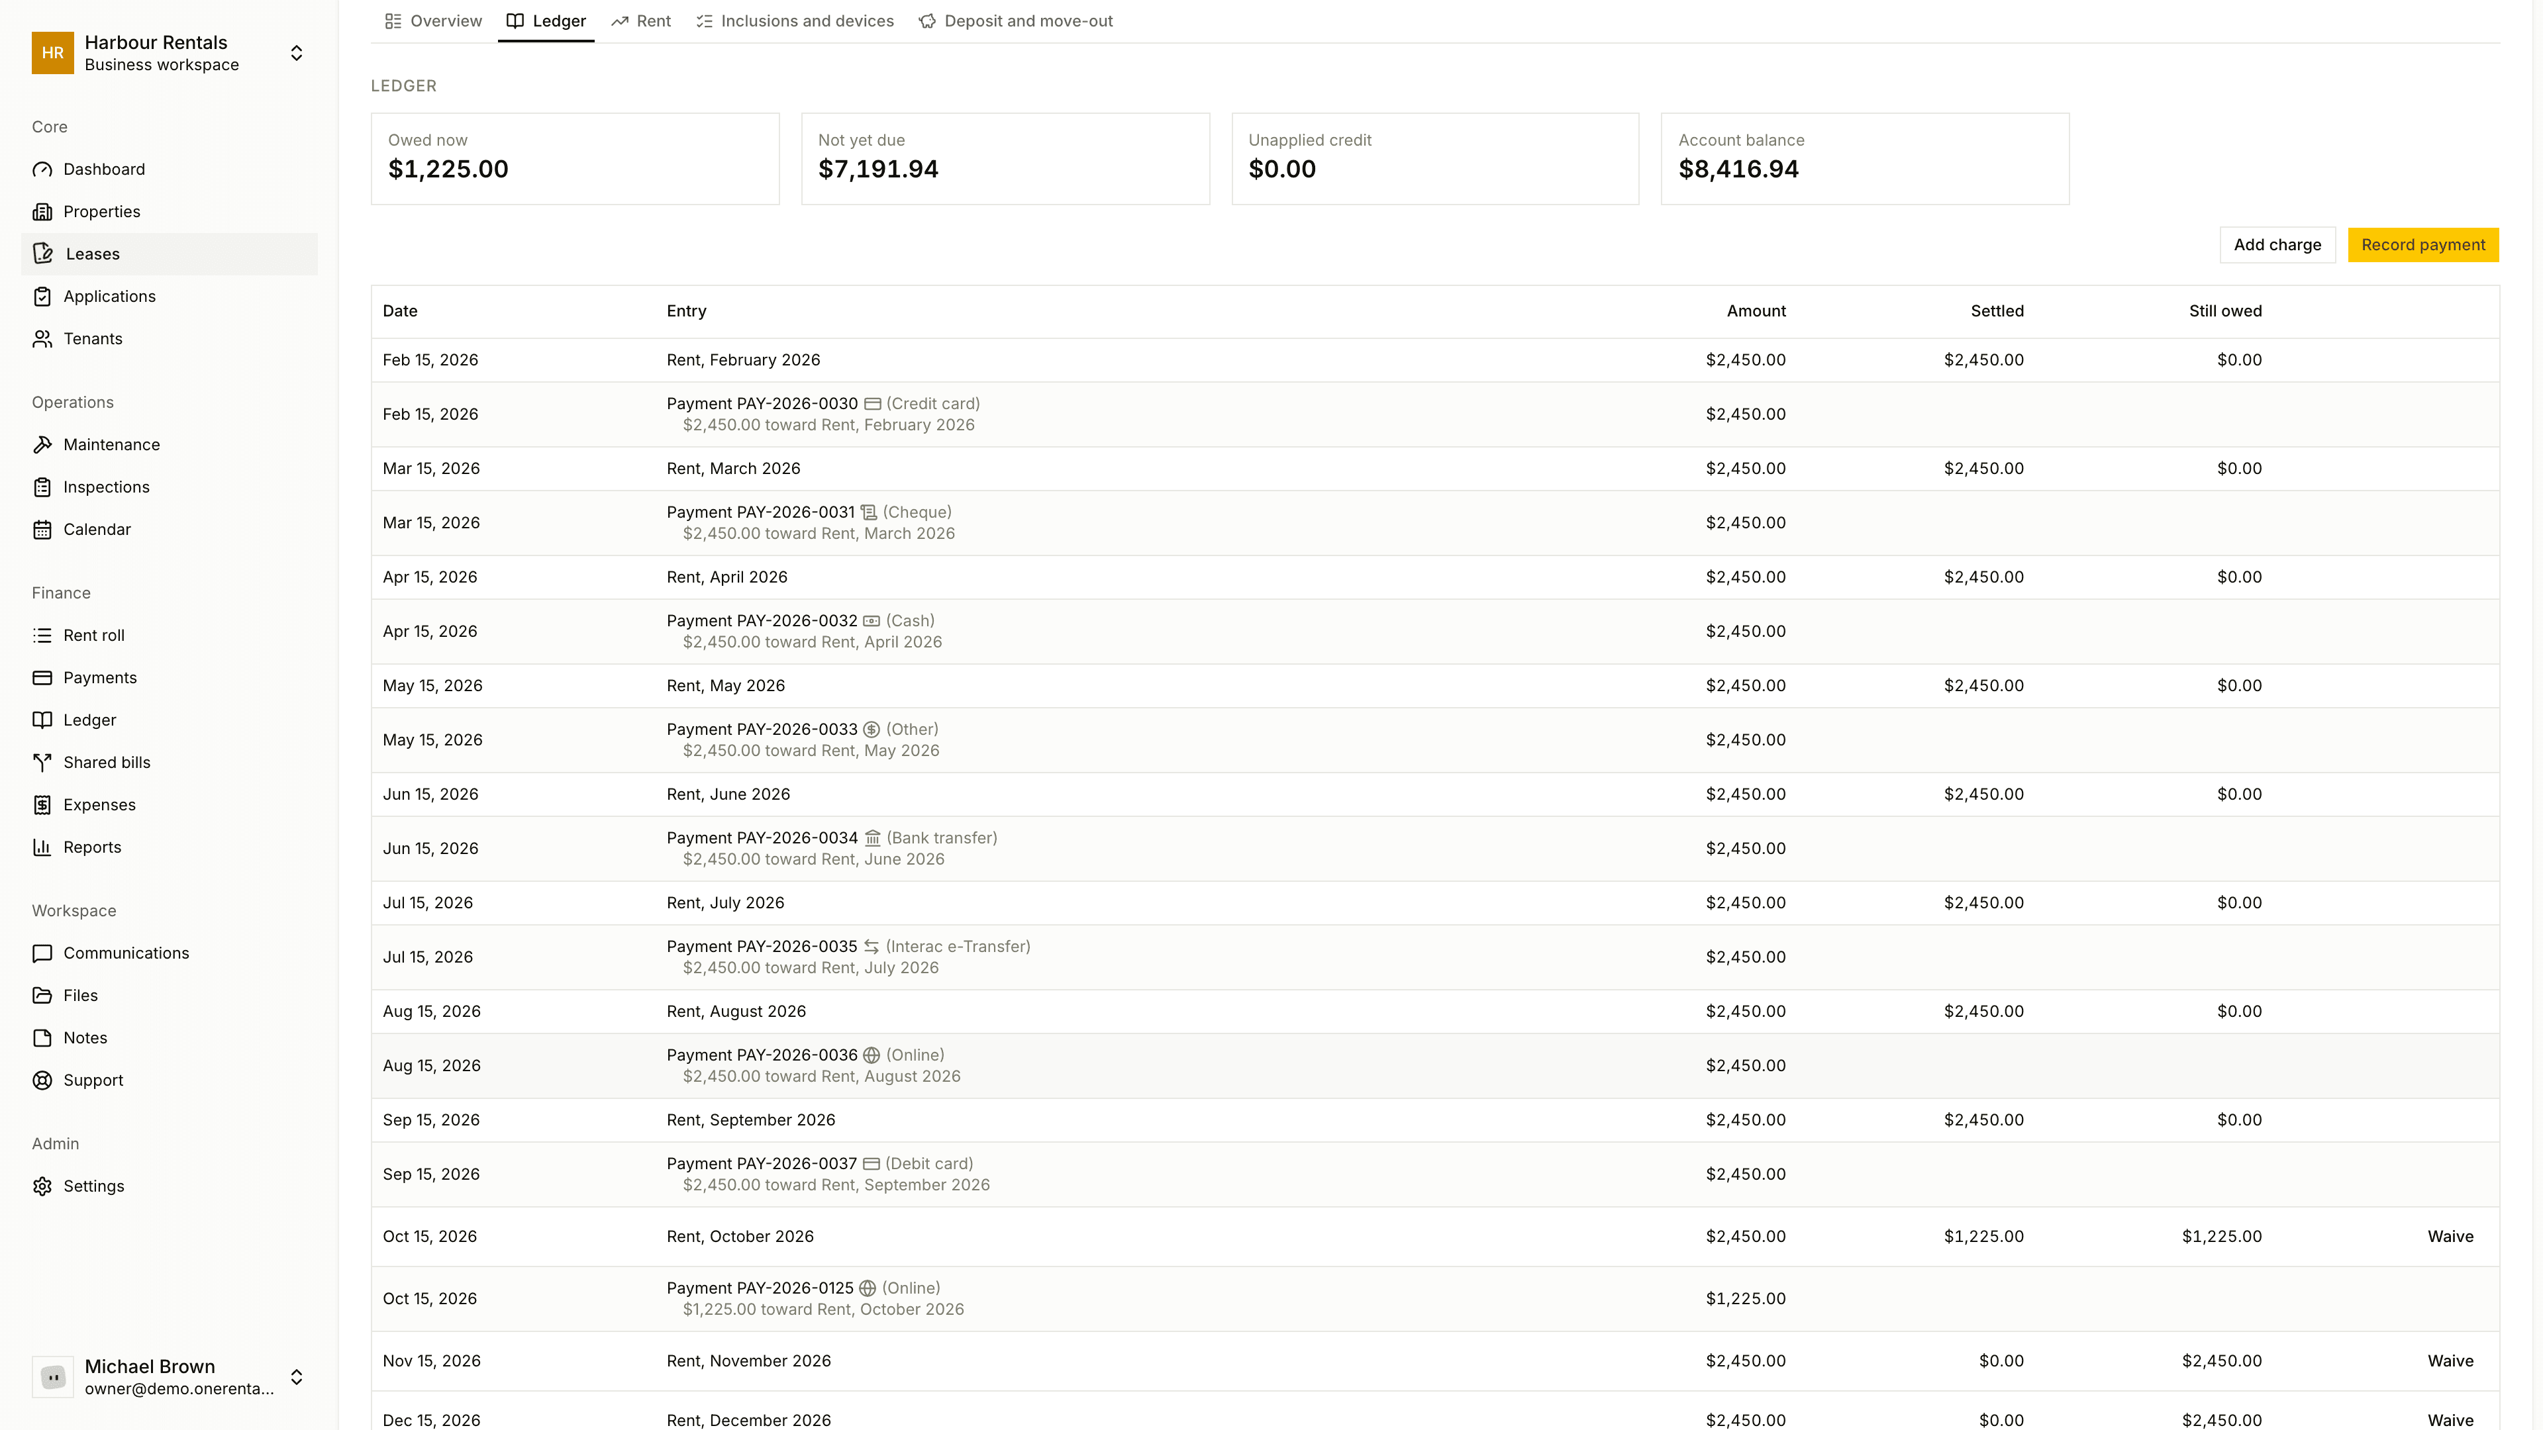The width and height of the screenshot is (2543, 1430).
Task: Select the Leases icon in sidebar
Action: [x=42, y=255]
